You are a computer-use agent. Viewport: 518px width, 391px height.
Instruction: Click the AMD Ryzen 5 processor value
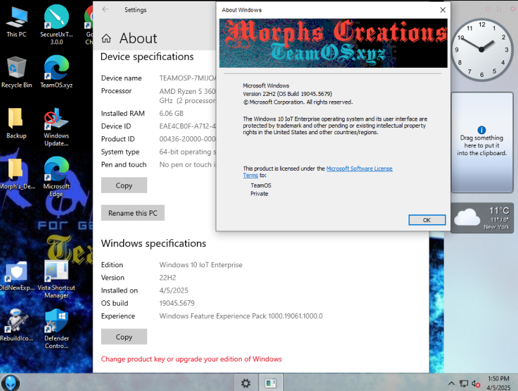point(188,96)
